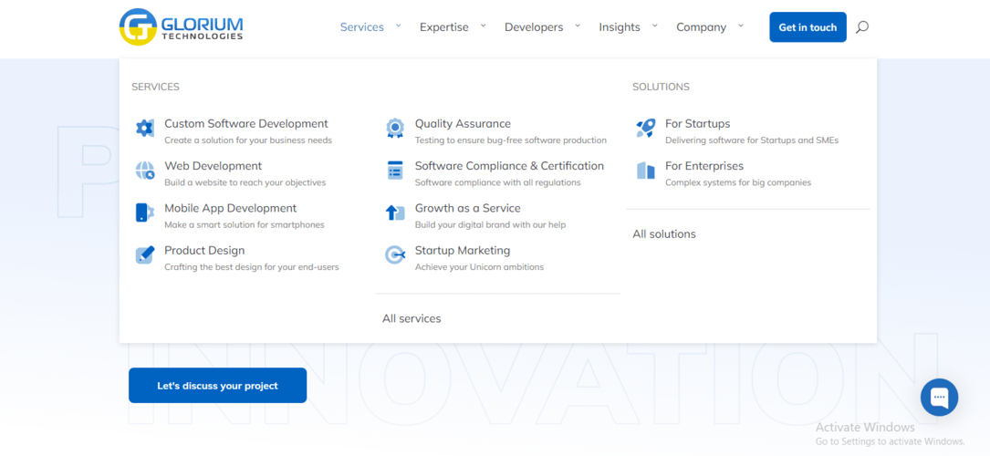Image resolution: width=990 pixels, height=456 pixels.
Task: Click the Mobile App Development phone icon
Action: click(x=144, y=212)
